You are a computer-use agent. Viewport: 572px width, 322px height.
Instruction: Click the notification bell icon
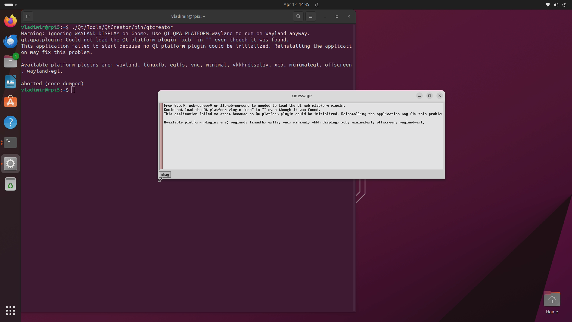coord(317,5)
